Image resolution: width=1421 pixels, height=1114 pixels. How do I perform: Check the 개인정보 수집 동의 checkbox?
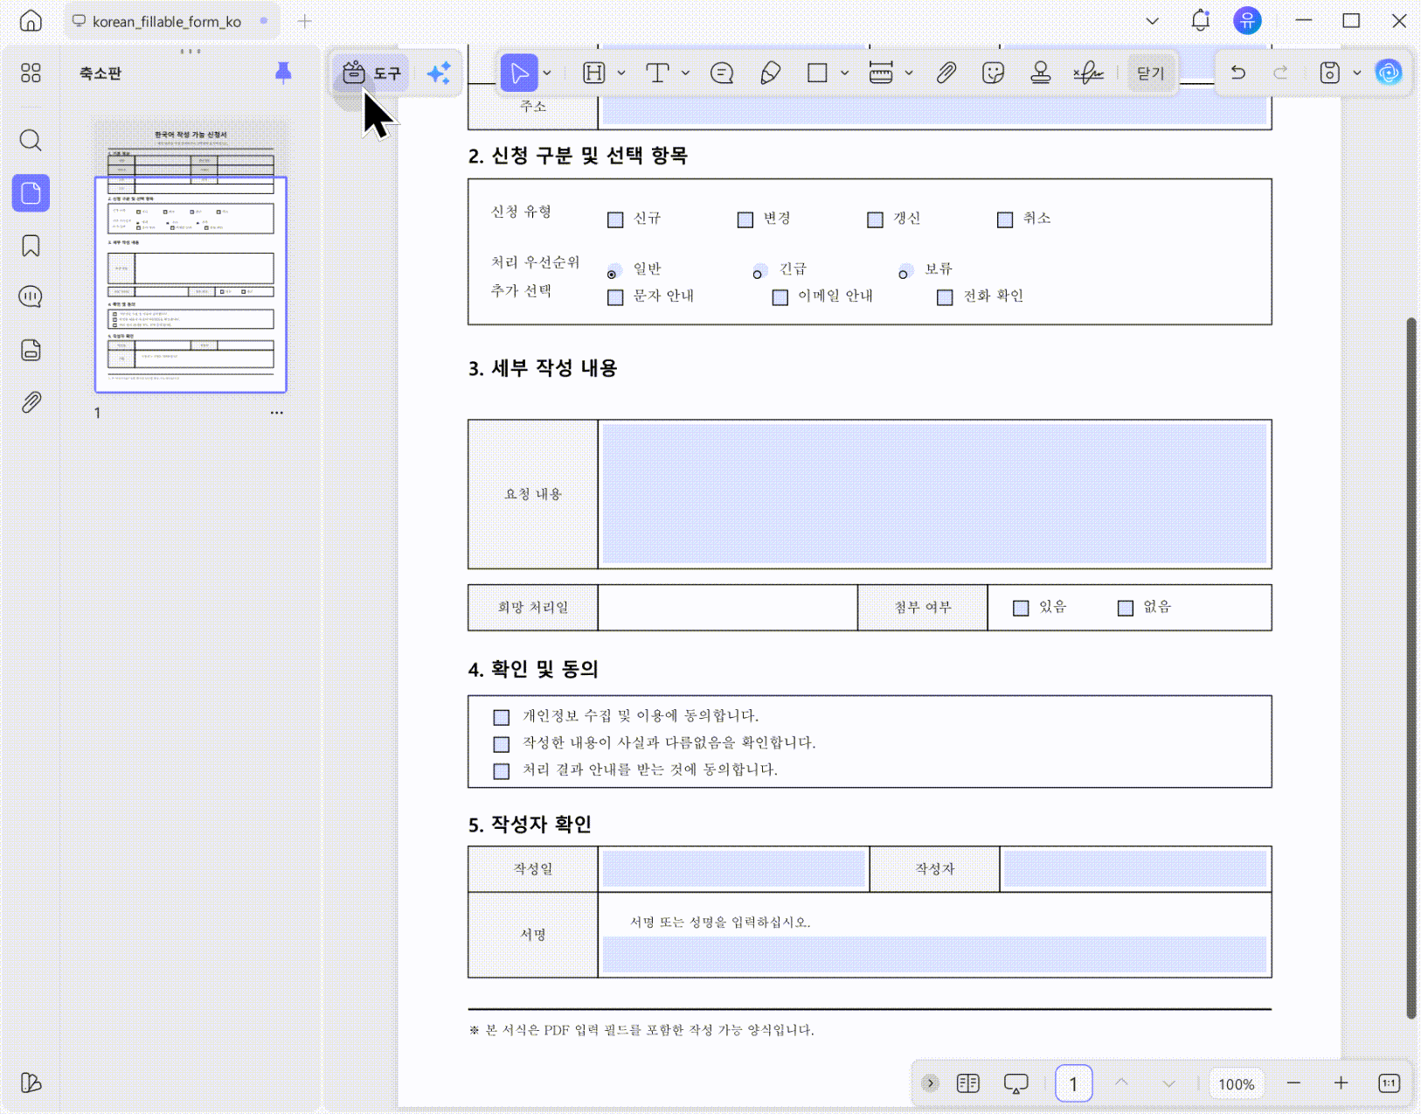[x=501, y=717]
